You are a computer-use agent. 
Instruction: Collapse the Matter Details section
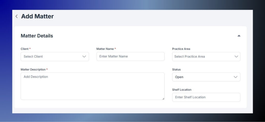[x=239, y=36]
